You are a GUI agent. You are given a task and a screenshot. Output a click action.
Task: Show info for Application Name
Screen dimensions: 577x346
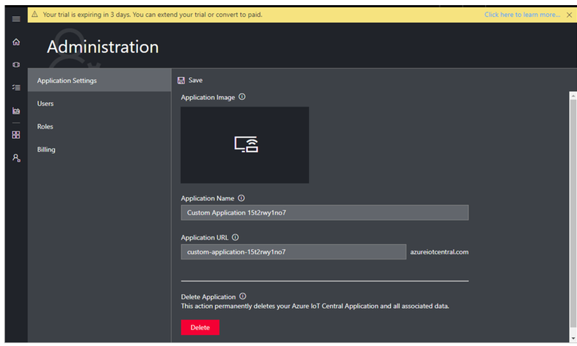[x=241, y=198]
